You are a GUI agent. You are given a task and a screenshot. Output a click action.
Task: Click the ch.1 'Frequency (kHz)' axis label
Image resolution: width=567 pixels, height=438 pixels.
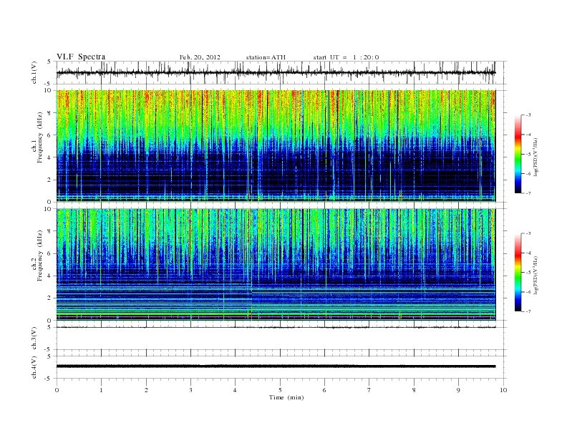(40, 137)
